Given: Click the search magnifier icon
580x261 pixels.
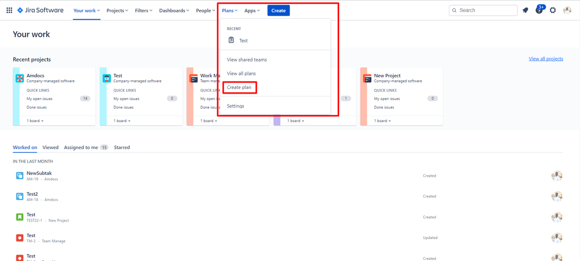Looking at the screenshot, I should click(x=455, y=10).
